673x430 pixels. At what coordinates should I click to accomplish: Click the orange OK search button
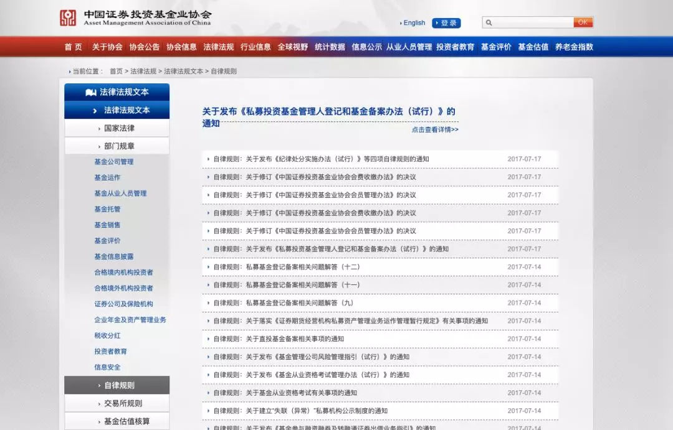click(x=583, y=22)
